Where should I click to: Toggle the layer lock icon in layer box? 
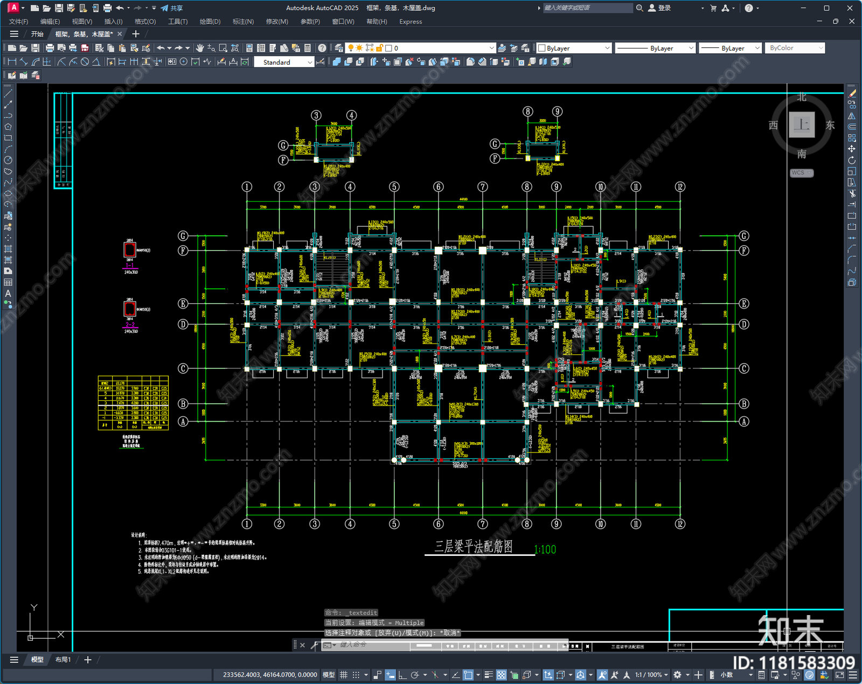pos(379,48)
